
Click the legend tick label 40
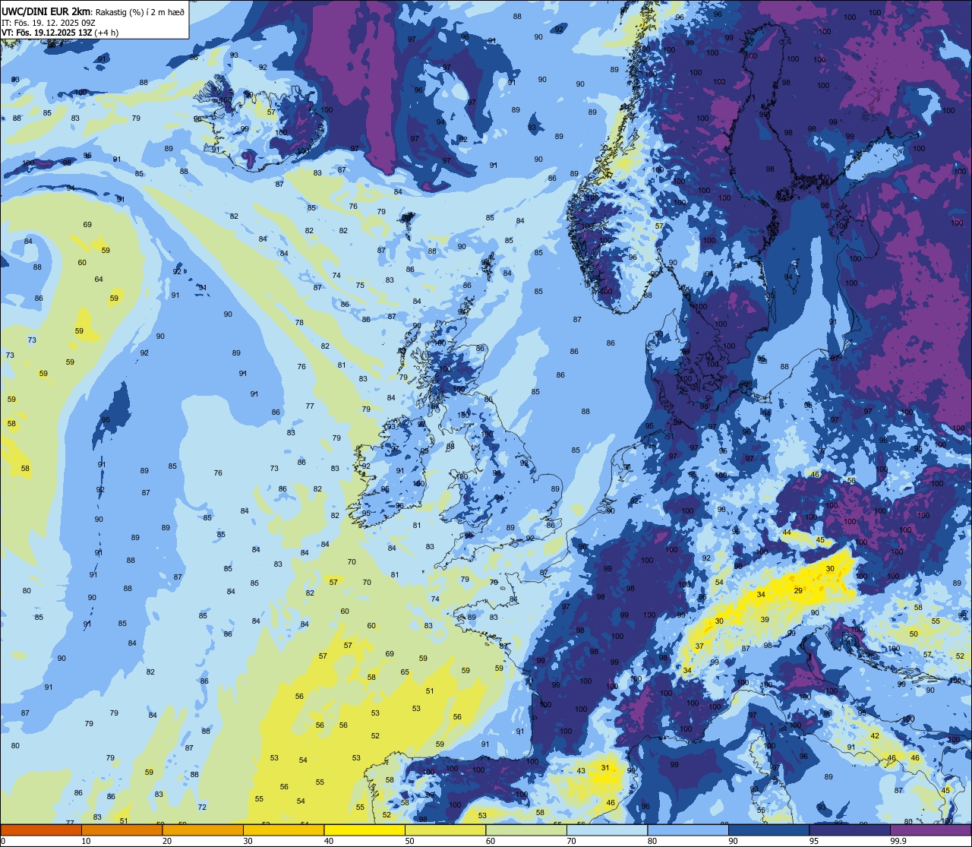pyautogui.click(x=329, y=841)
